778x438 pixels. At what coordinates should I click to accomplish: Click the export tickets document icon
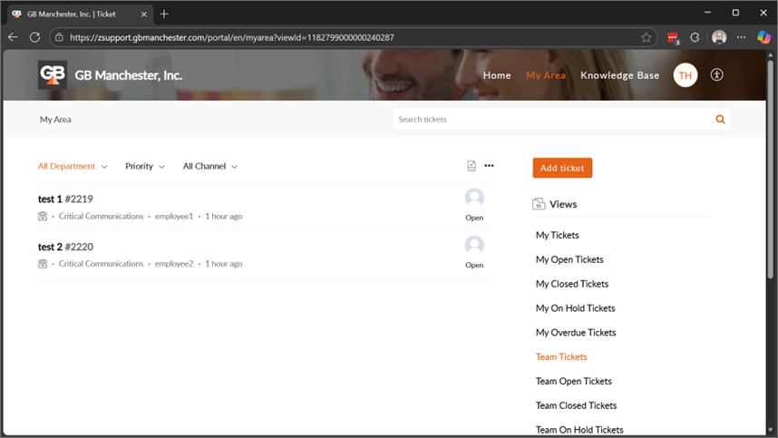tap(472, 166)
